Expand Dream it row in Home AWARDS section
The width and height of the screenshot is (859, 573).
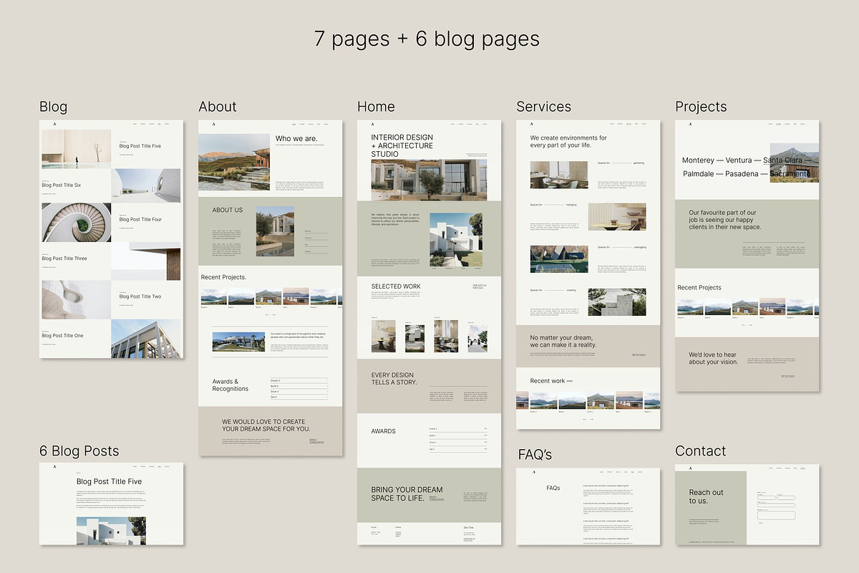coord(458,428)
